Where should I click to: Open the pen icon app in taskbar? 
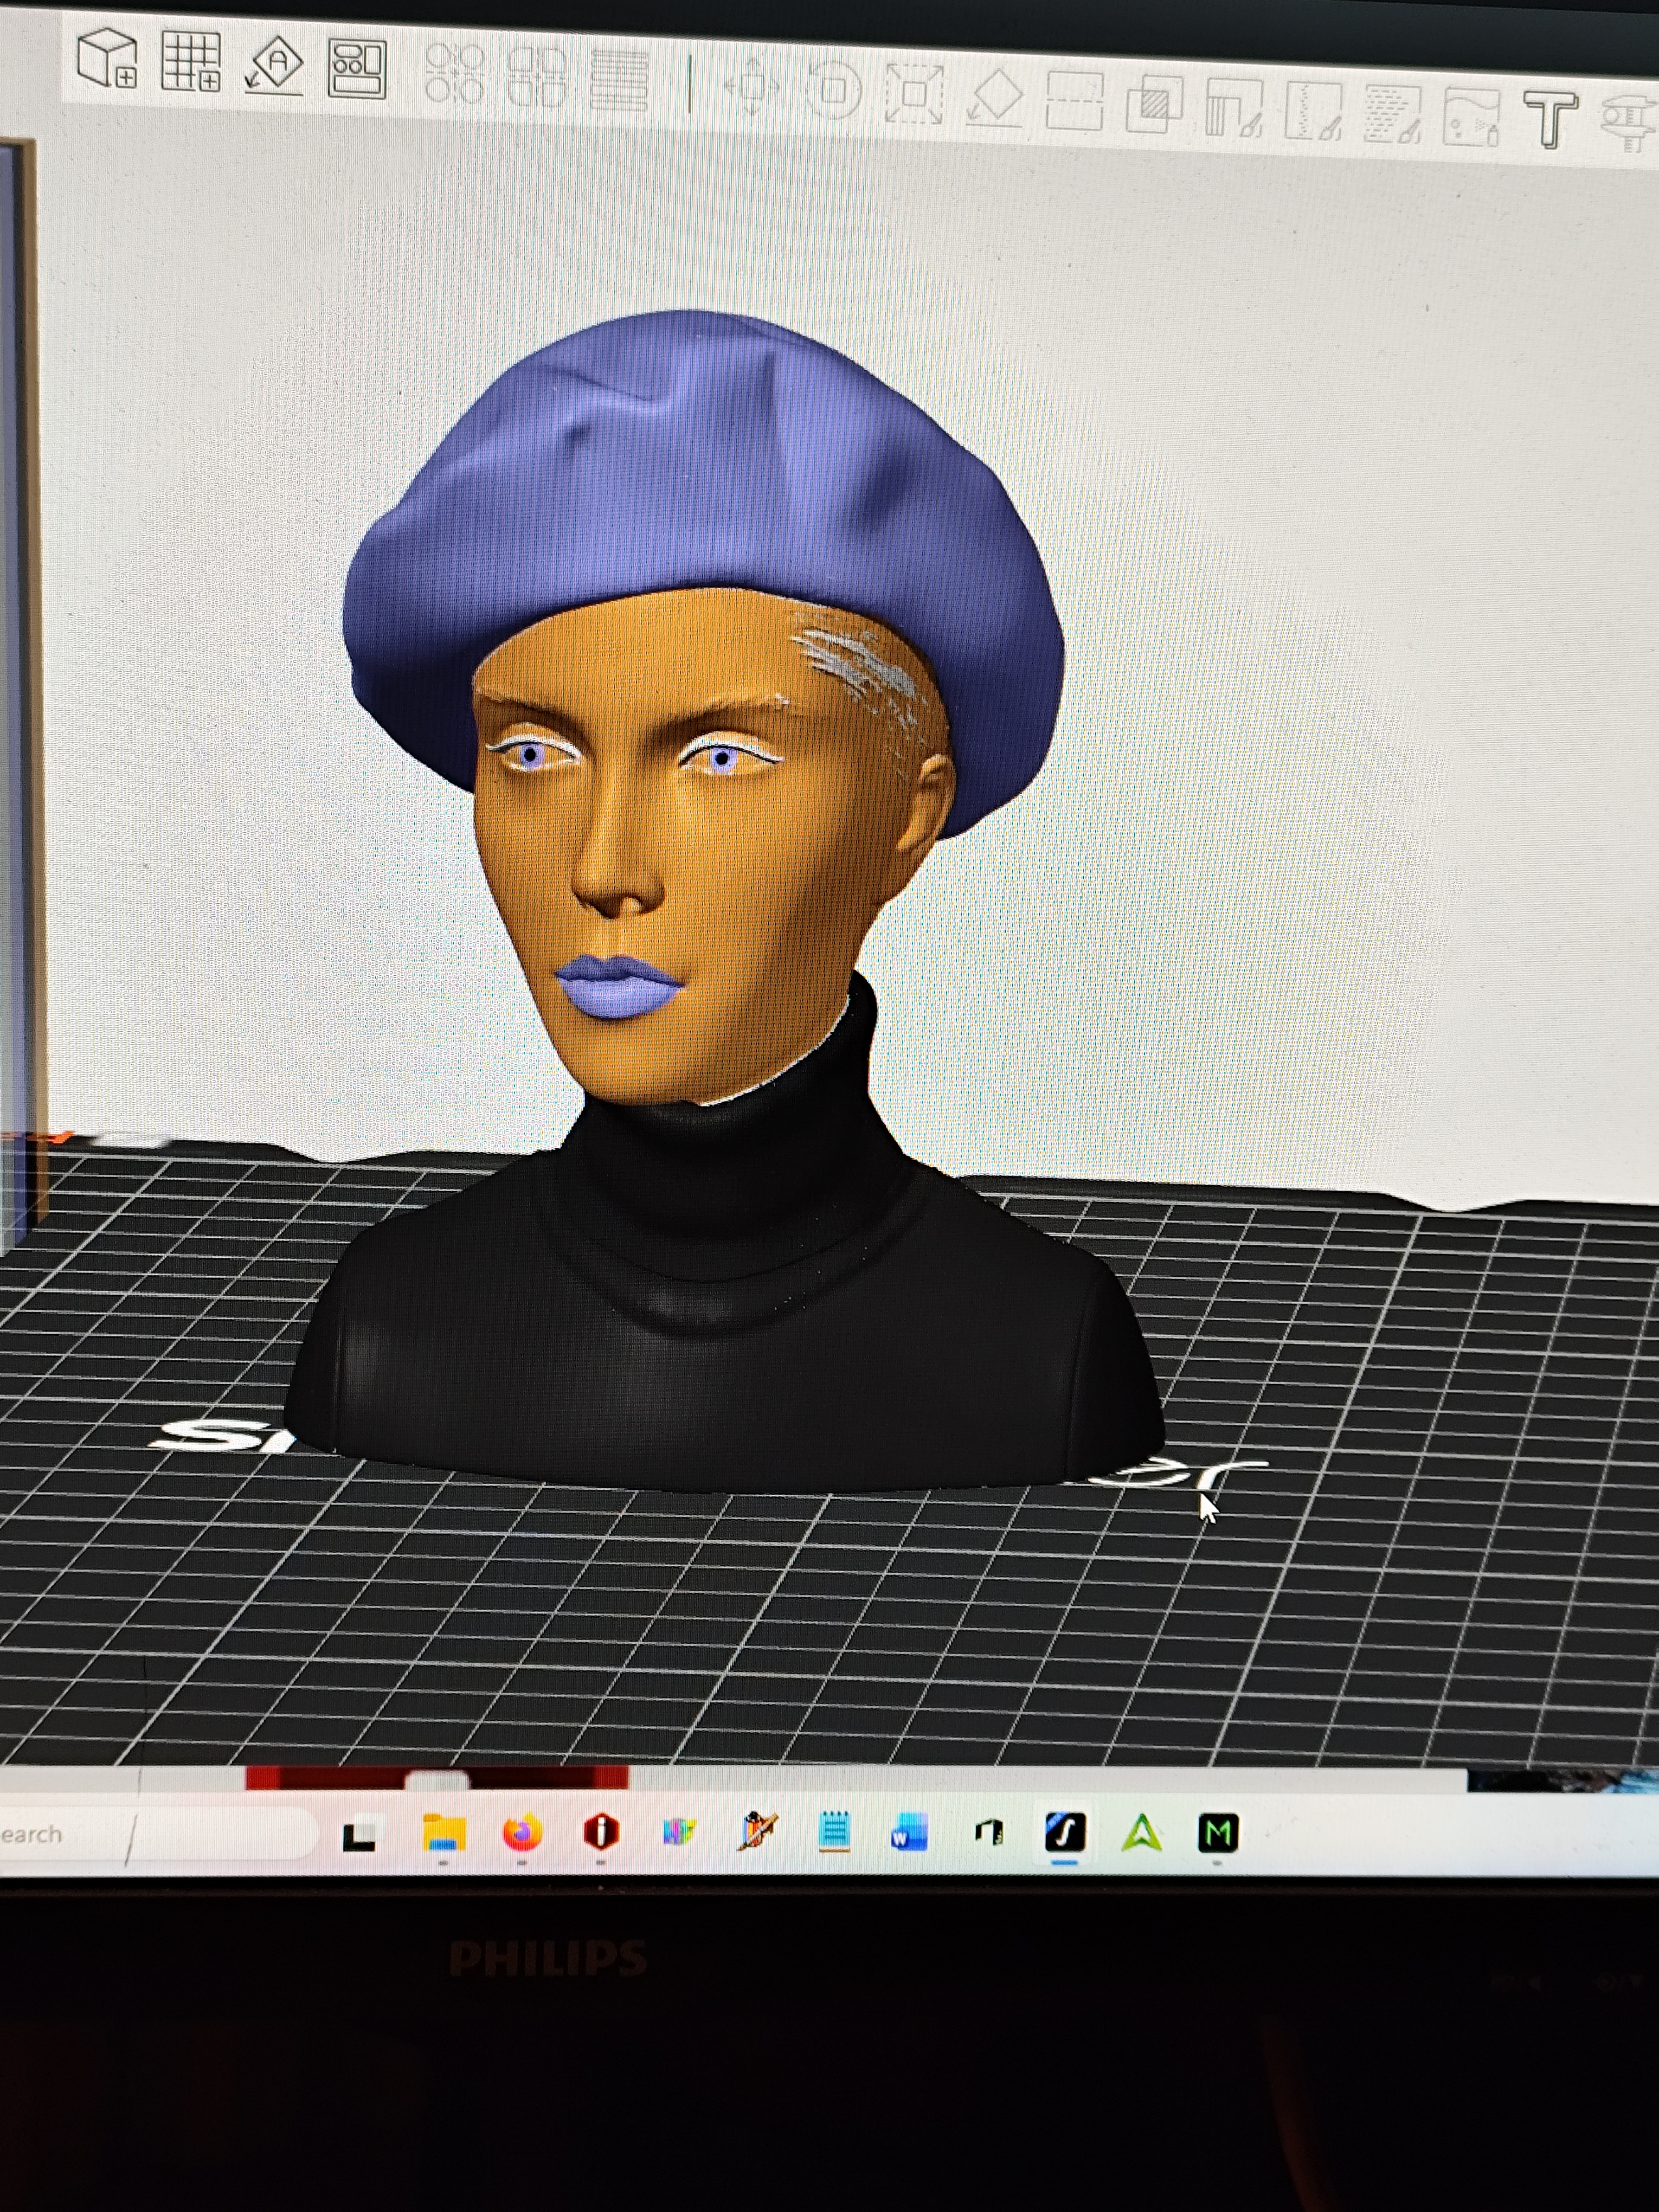(x=757, y=1832)
